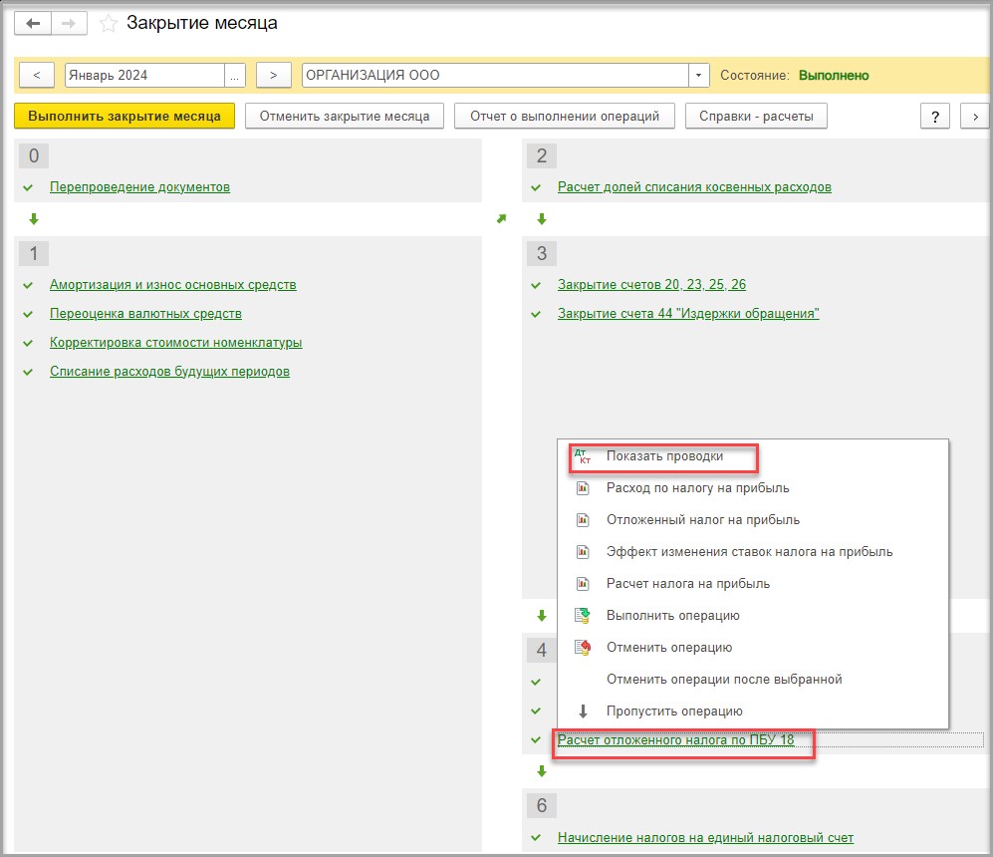Click green checkmark beside Корректировка стоимости номенклатуры
The height and width of the screenshot is (857, 993).
28,344
